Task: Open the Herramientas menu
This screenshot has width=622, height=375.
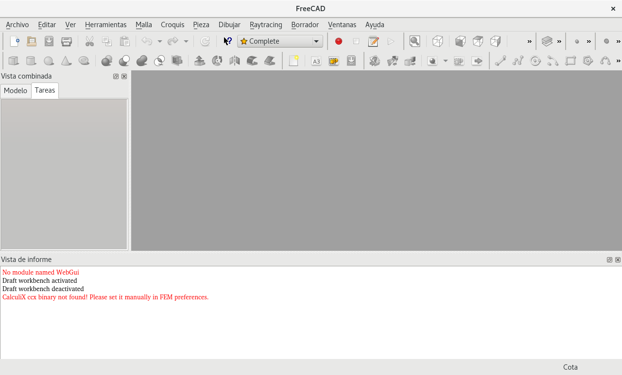Action: tap(105, 25)
